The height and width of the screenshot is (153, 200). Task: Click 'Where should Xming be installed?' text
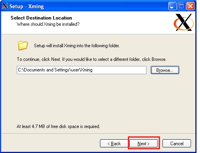(48, 24)
